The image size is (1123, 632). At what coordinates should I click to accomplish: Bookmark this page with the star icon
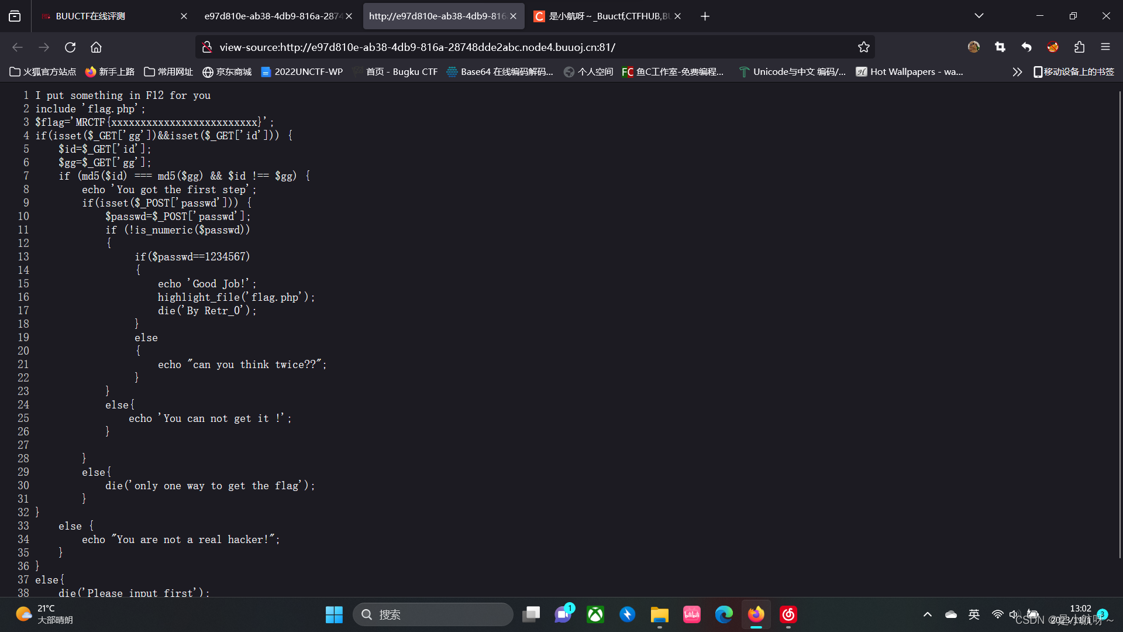(x=864, y=47)
